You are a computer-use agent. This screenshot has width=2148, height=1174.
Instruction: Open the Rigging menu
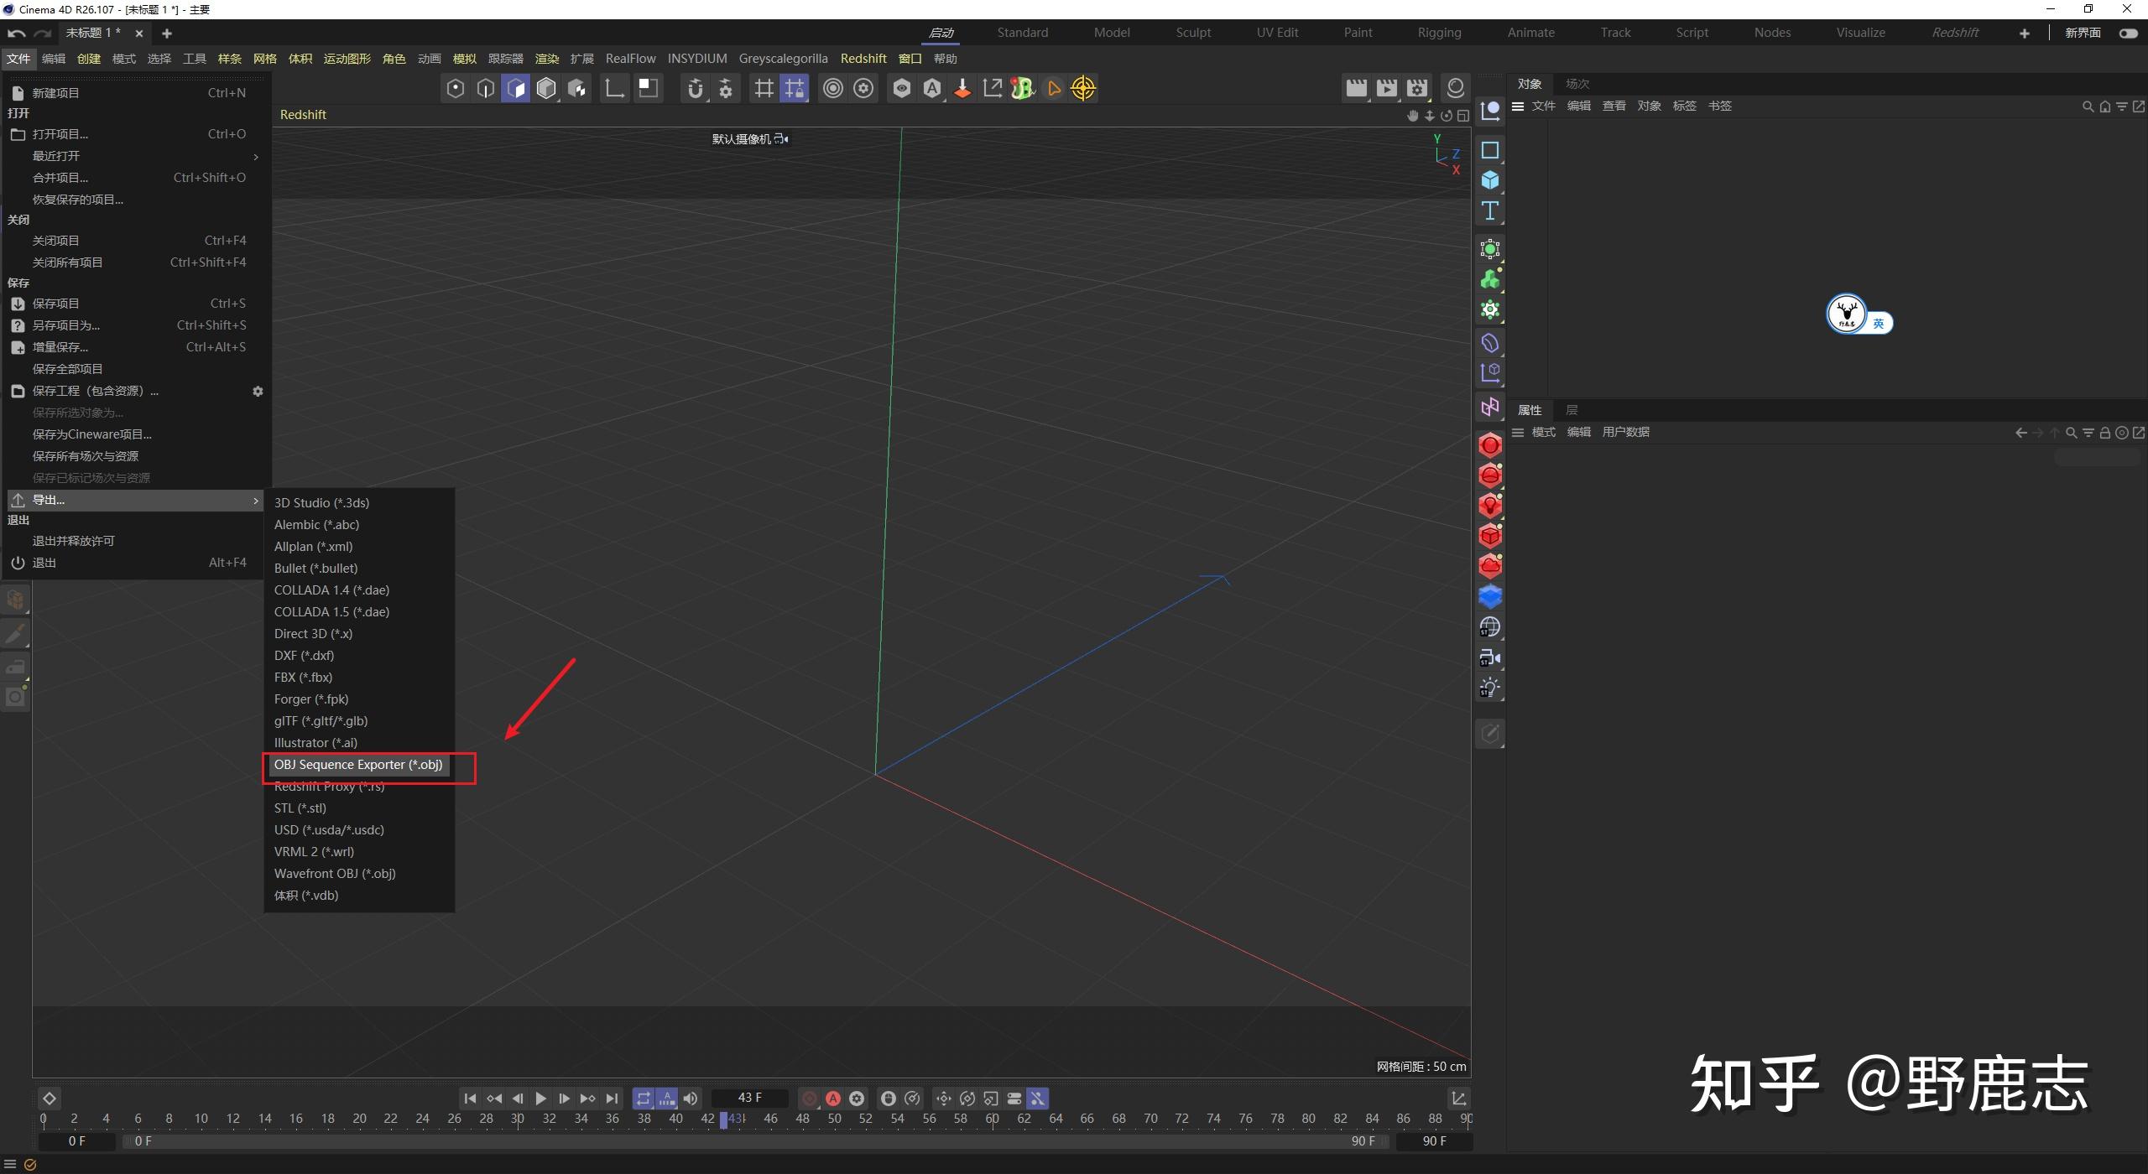1438,32
